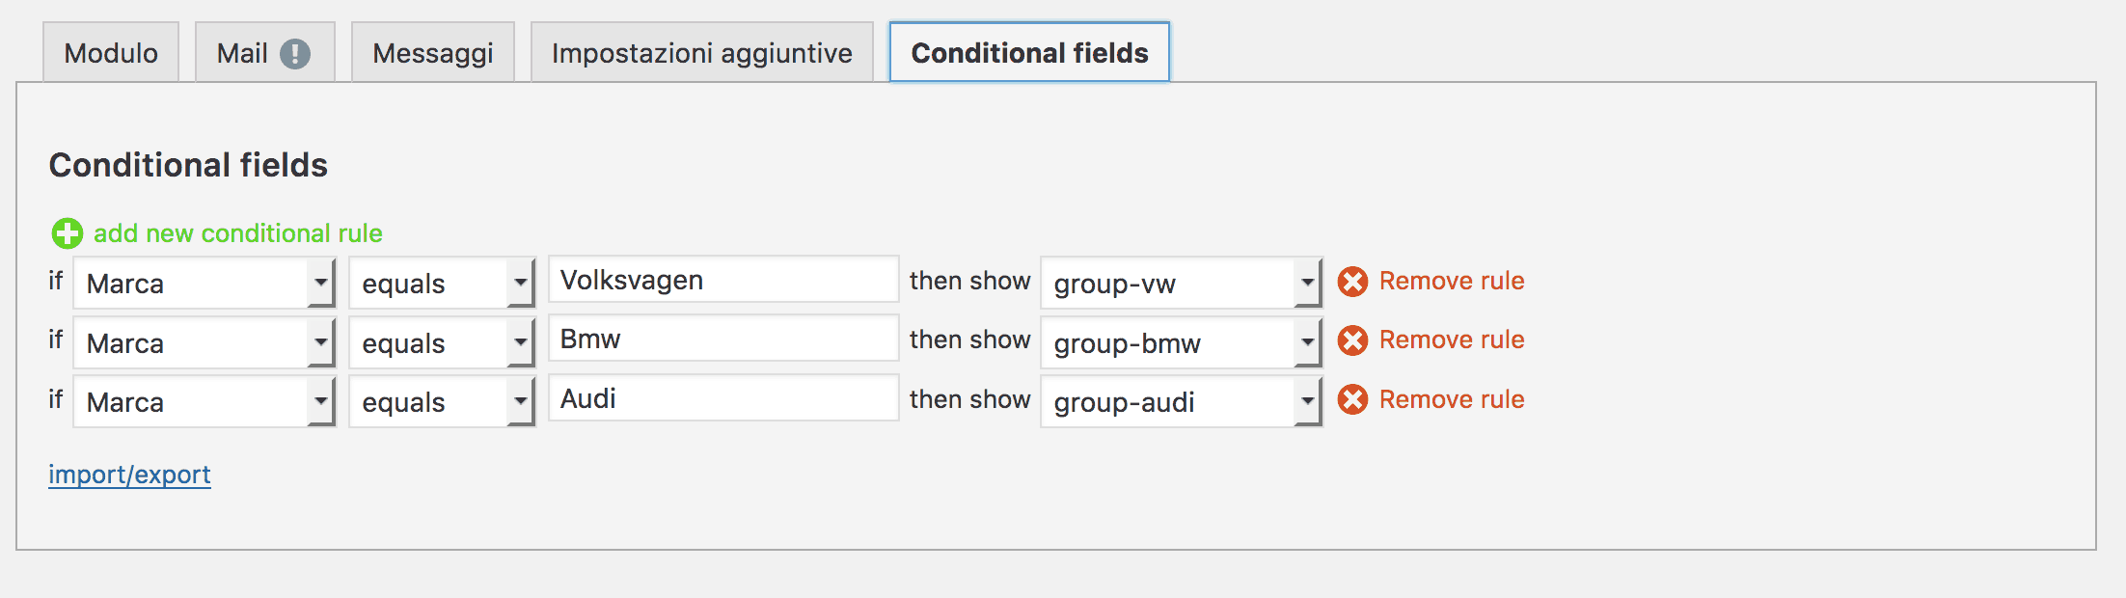Expand the group-bmw dropdown
The height and width of the screenshot is (598, 2126).
[1181, 342]
